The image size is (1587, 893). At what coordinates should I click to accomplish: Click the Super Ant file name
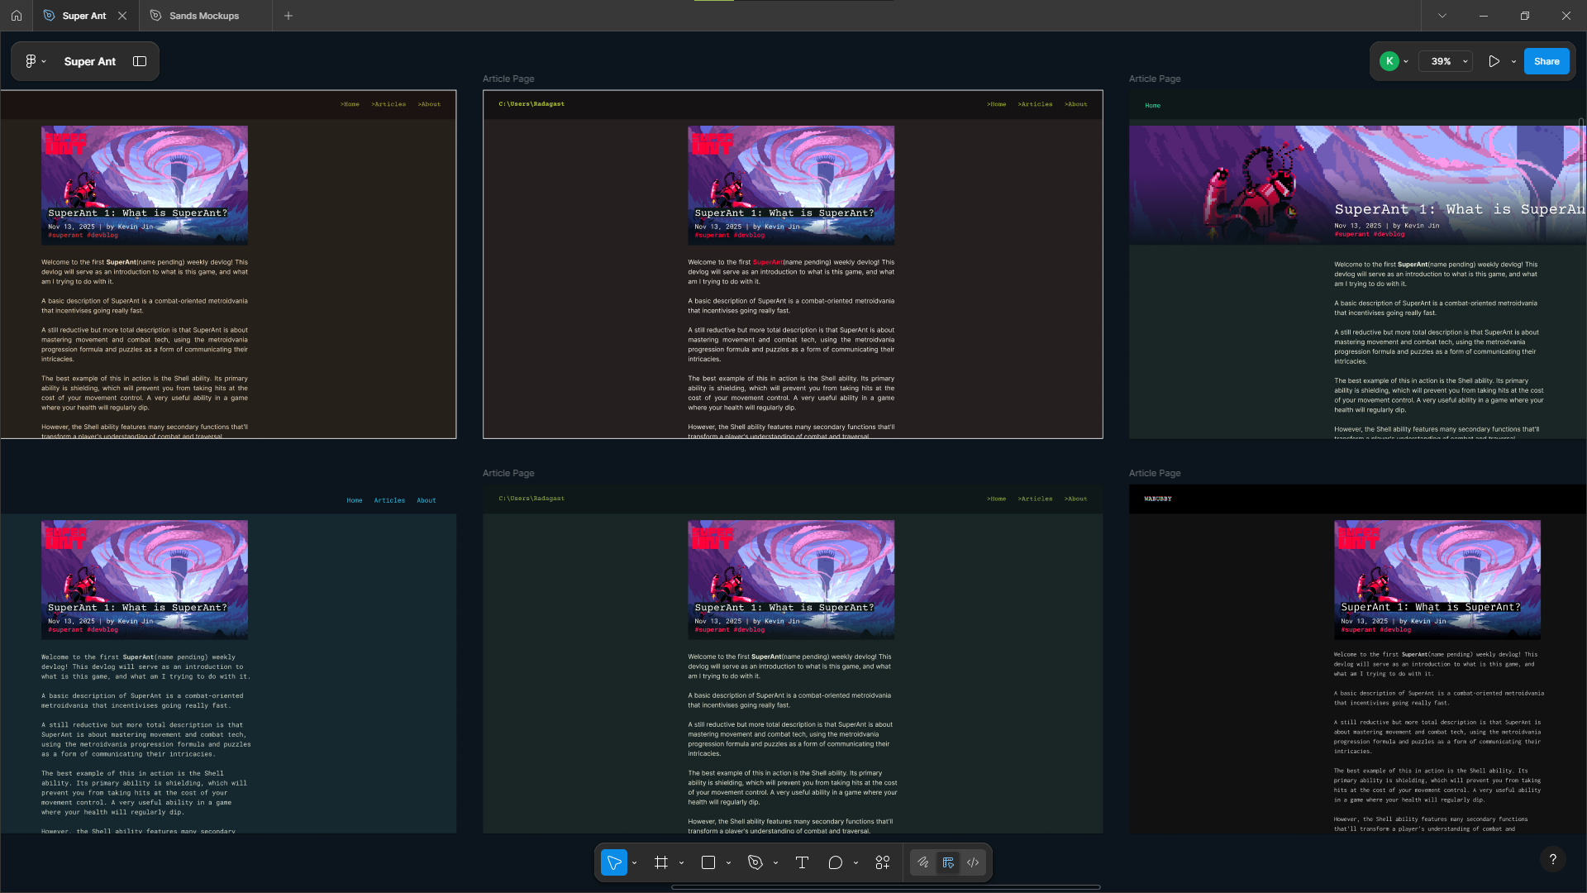point(89,61)
